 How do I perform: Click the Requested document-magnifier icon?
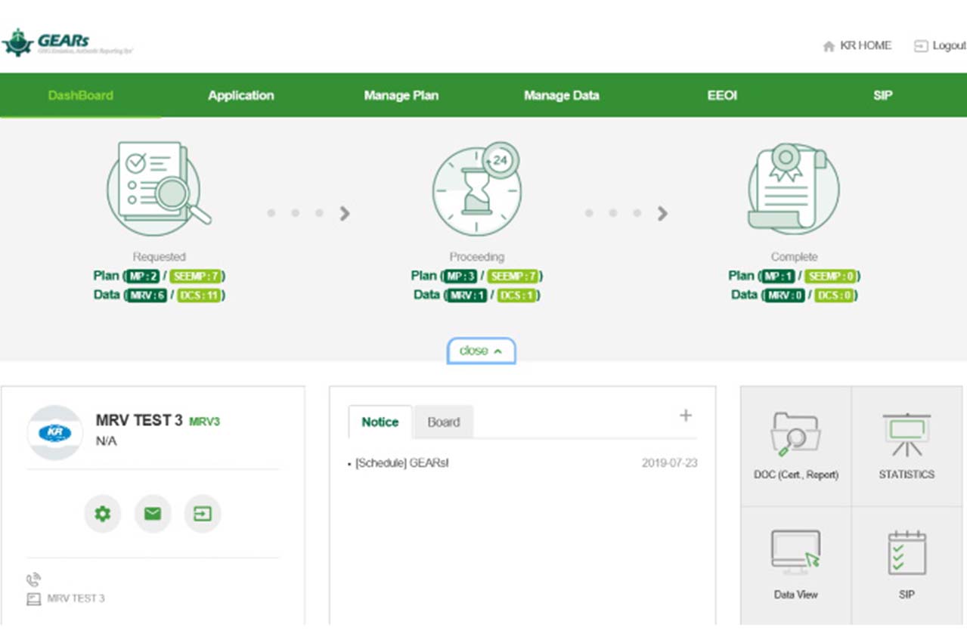point(158,188)
